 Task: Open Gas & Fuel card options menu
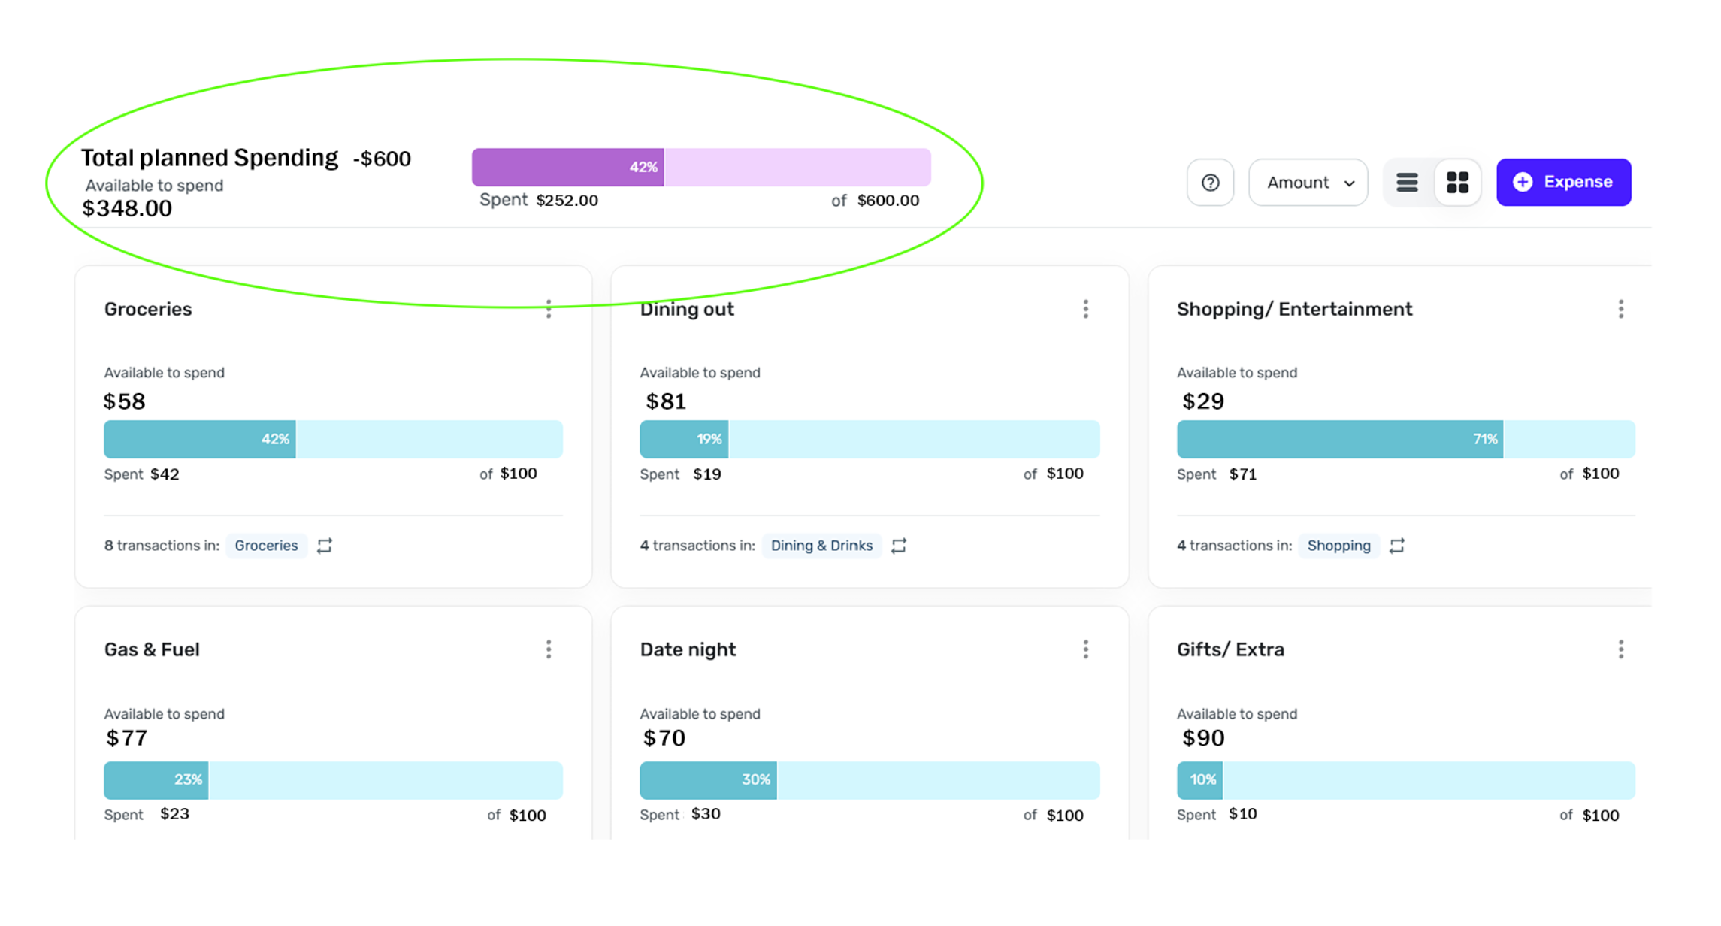(x=549, y=649)
